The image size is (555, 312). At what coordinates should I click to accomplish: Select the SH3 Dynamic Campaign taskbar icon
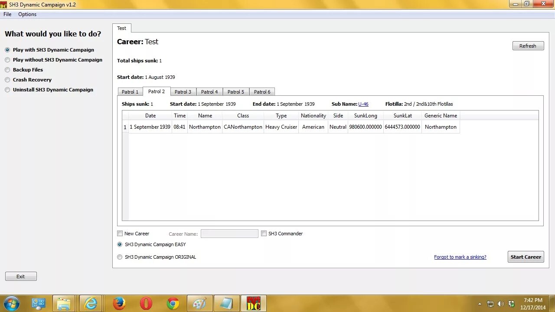254,303
